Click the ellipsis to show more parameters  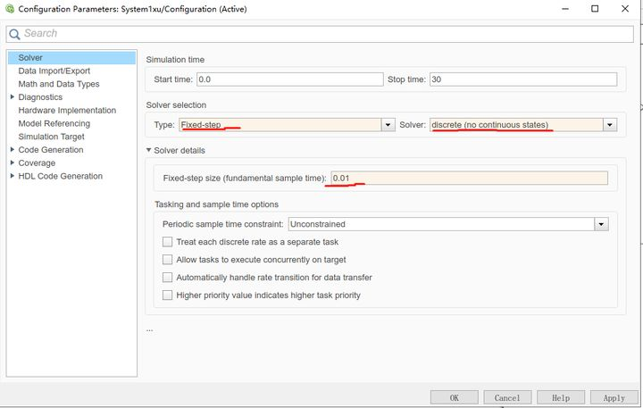pos(150,329)
